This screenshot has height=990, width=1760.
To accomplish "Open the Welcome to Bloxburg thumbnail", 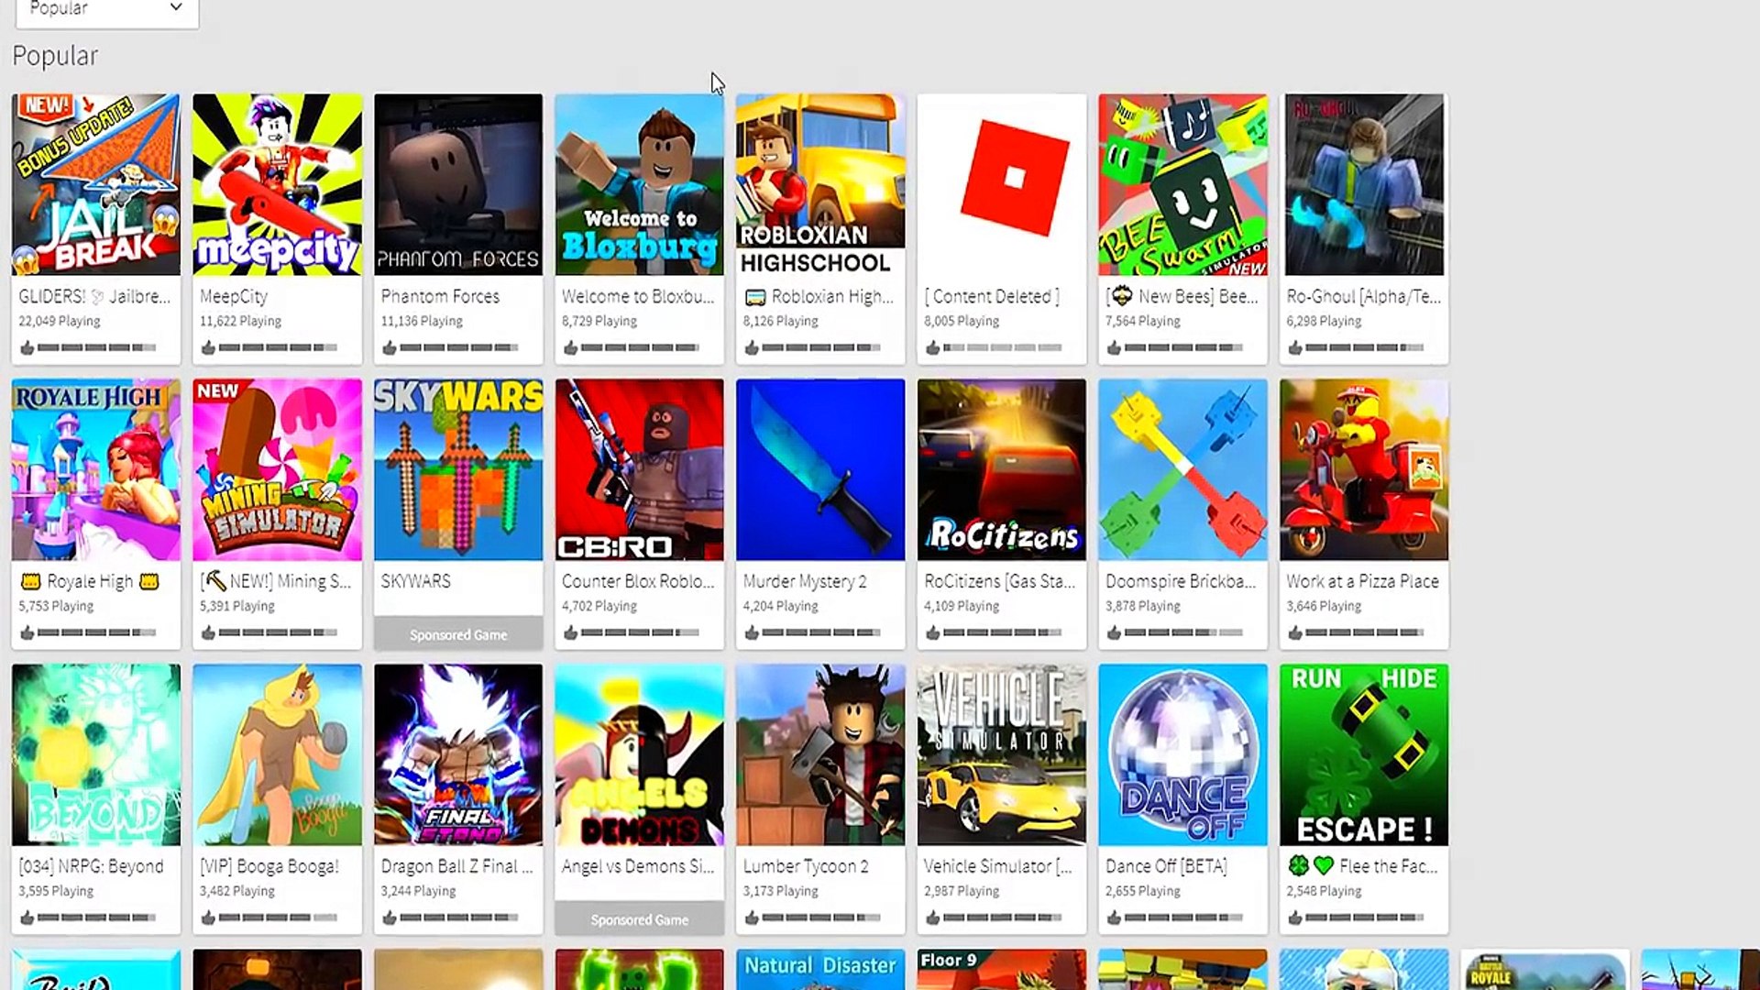I will click(x=639, y=184).
